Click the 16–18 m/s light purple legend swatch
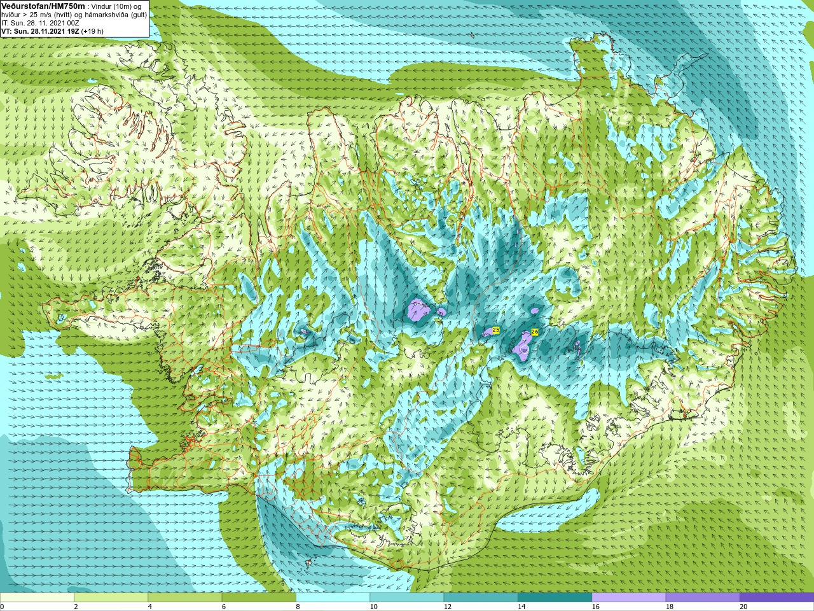This screenshot has height=611, width=814. 629,598
